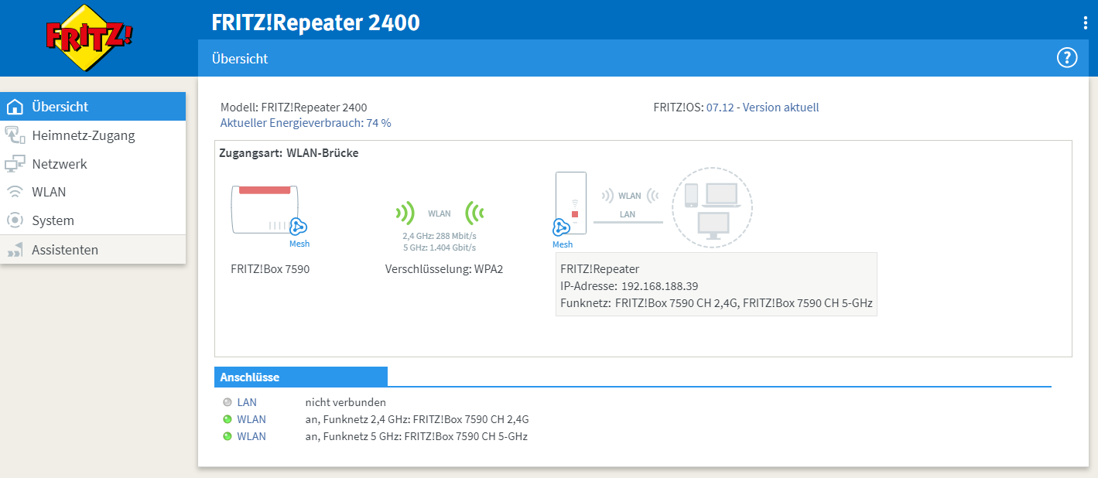Click the FRITZ!Box 7590 router image
This screenshot has width=1098, height=478.
265,209
